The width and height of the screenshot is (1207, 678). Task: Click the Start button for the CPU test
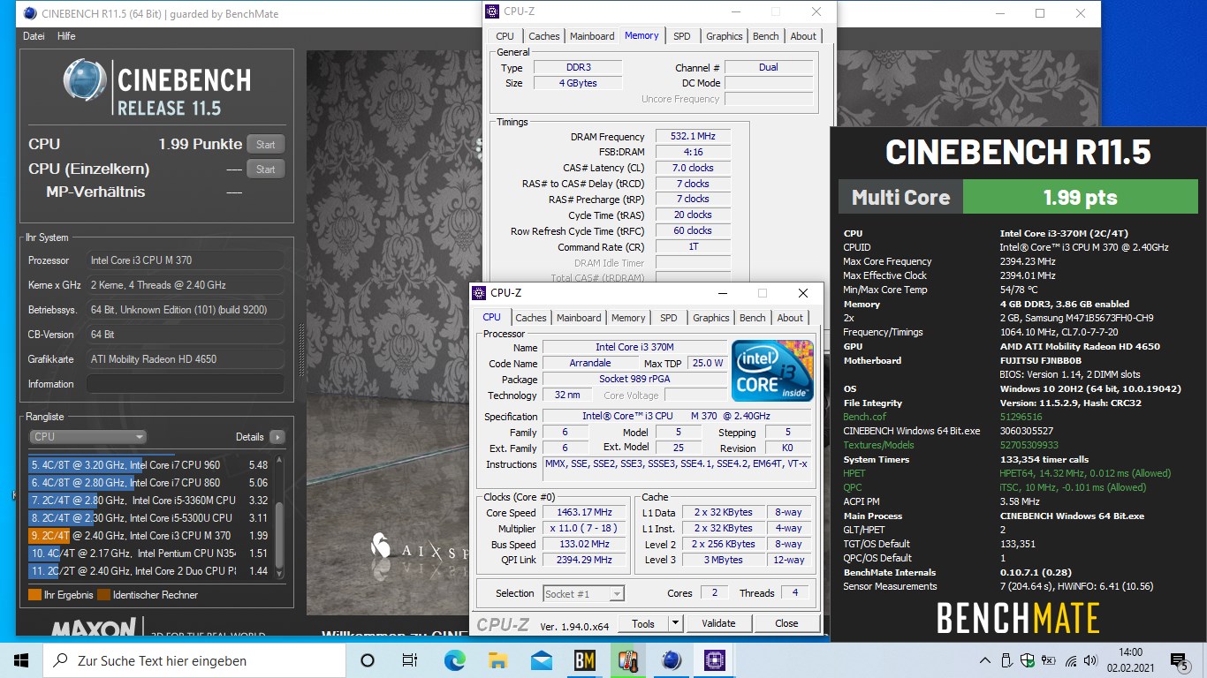(x=266, y=145)
